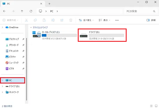The height and width of the screenshot is (108, 159).
Task: Click pin icon next to ミュージック
Action: pyautogui.click(x=23, y=63)
